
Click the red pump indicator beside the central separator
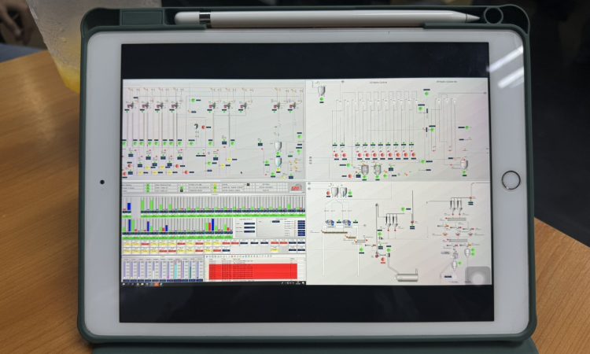[205, 127]
